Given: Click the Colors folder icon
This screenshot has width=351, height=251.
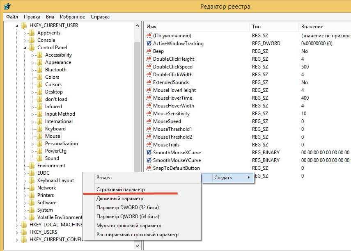Looking at the screenshot, I should (39, 77).
